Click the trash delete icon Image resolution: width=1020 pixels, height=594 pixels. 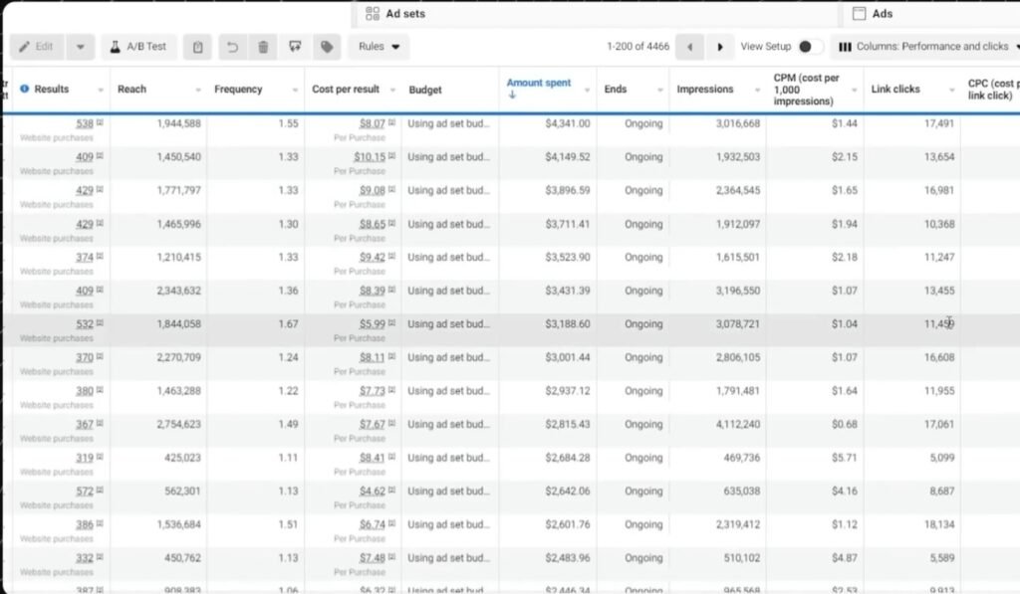tap(263, 47)
